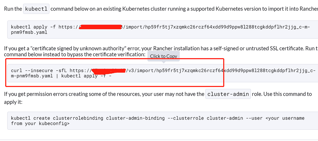Click the inline cluster-admin code badge

pyautogui.click(x=228, y=94)
